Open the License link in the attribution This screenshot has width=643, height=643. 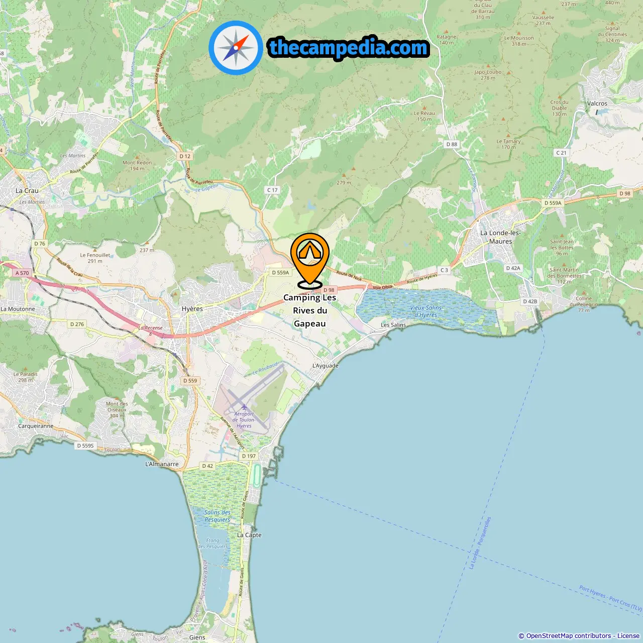coord(628,635)
